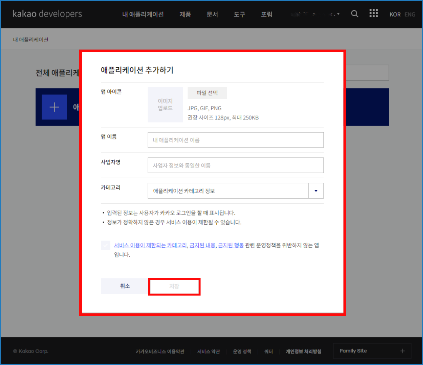423x365 pixels.
Task: Click the 파일 선택 button
Action: coord(207,93)
